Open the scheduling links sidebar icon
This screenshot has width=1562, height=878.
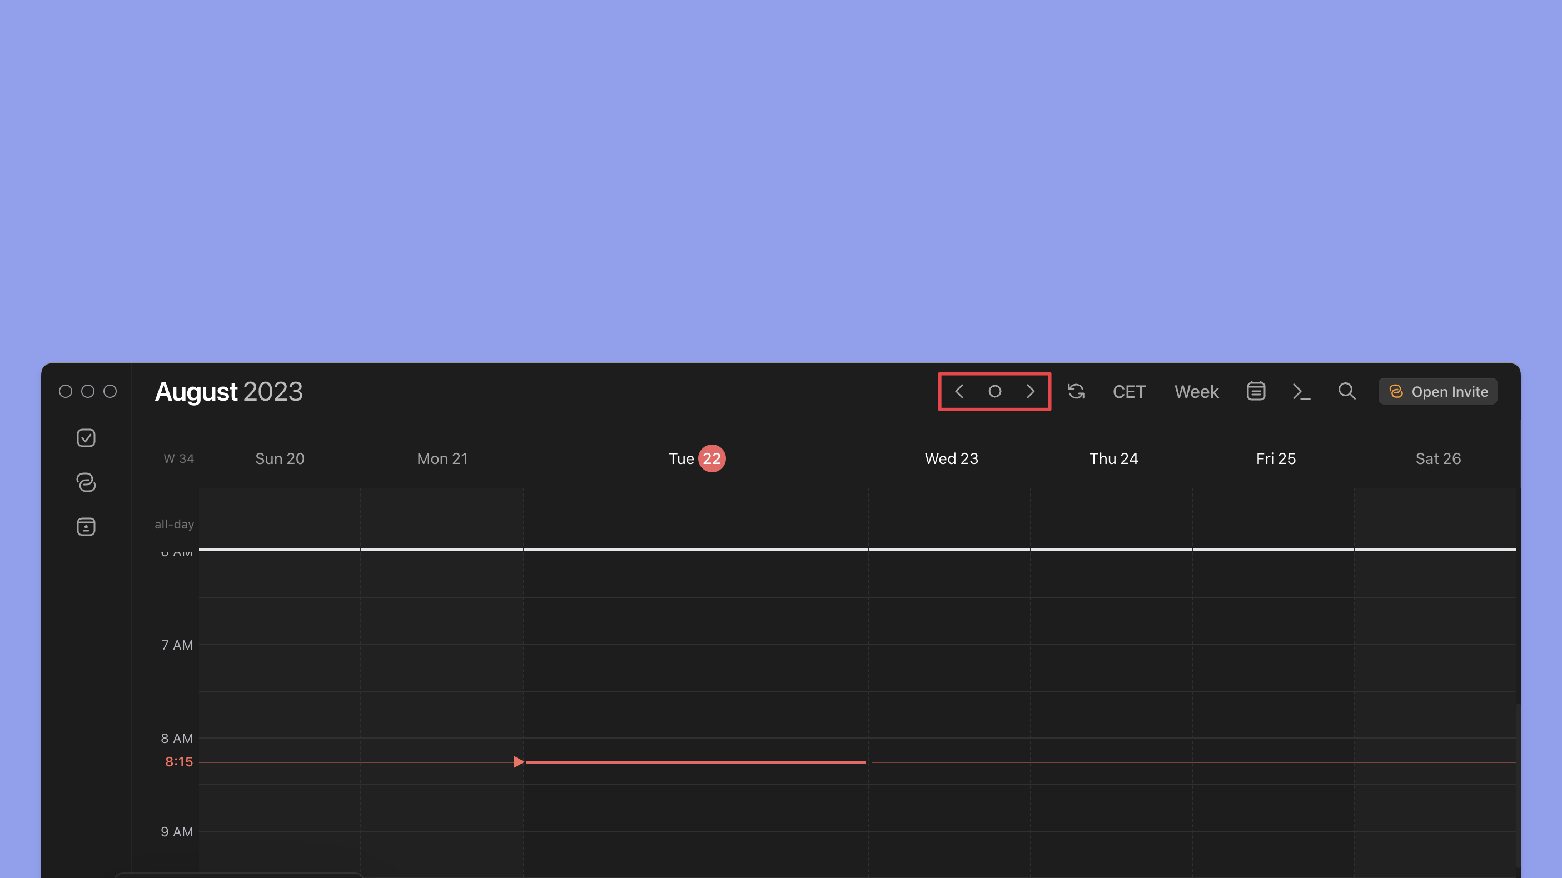pyautogui.click(x=86, y=482)
